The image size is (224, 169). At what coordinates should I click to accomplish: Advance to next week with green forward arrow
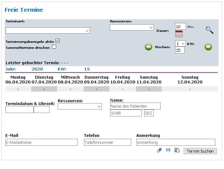(208, 47)
